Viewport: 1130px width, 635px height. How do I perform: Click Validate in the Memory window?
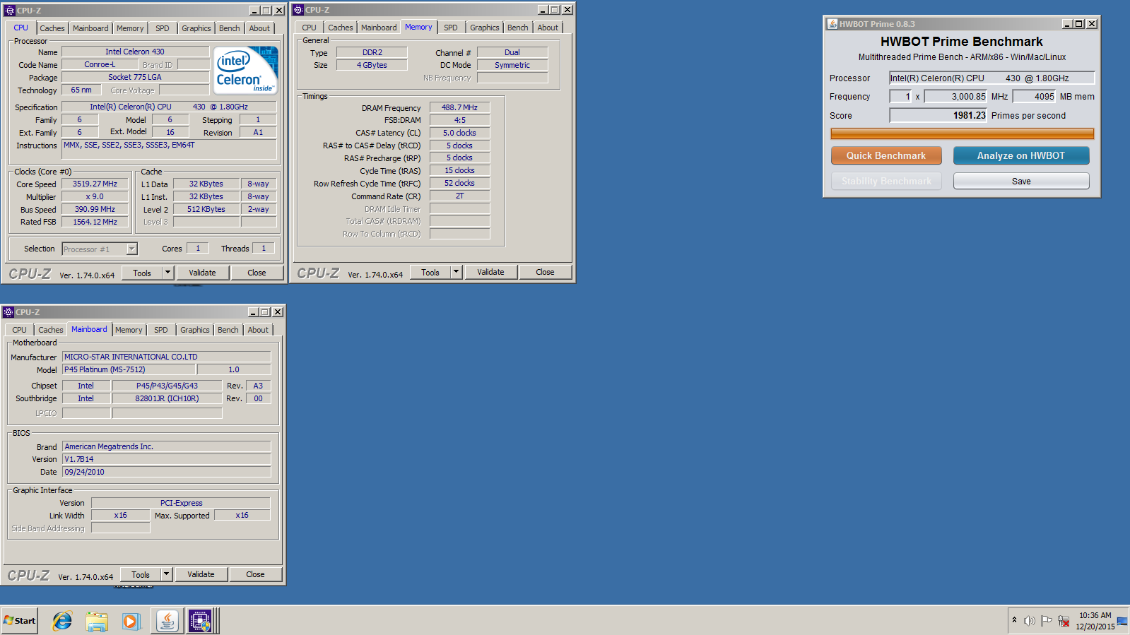(x=490, y=272)
